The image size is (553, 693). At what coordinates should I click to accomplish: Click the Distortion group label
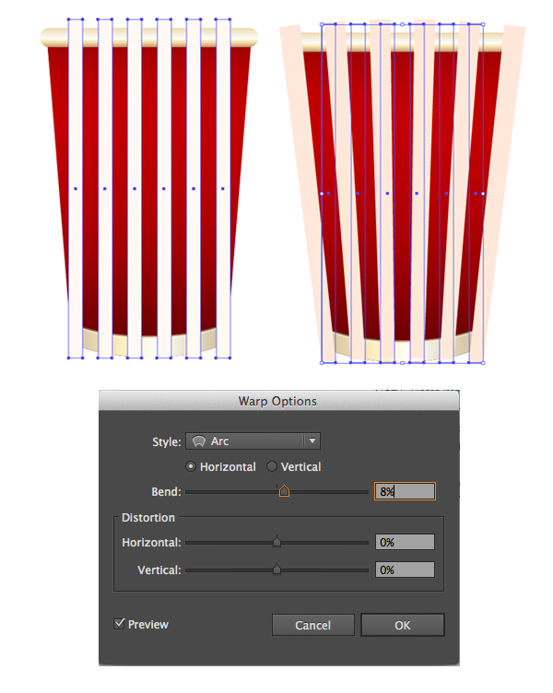[148, 518]
